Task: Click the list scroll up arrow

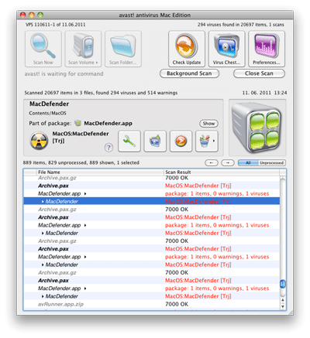Action: (283, 300)
